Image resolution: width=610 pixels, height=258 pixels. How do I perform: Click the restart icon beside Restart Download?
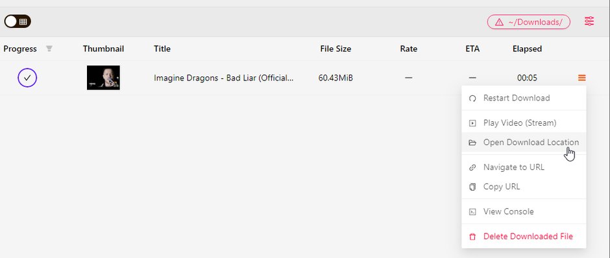click(472, 99)
